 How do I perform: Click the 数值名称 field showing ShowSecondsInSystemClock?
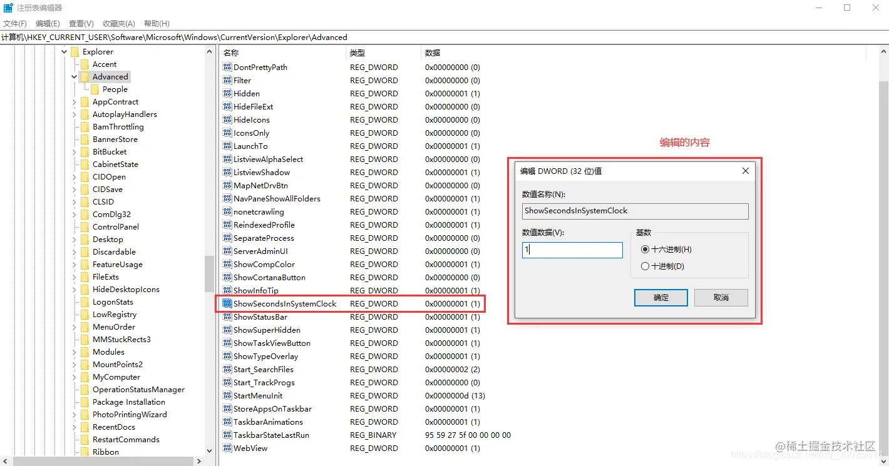pyautogui.click(x=635, y=211)
